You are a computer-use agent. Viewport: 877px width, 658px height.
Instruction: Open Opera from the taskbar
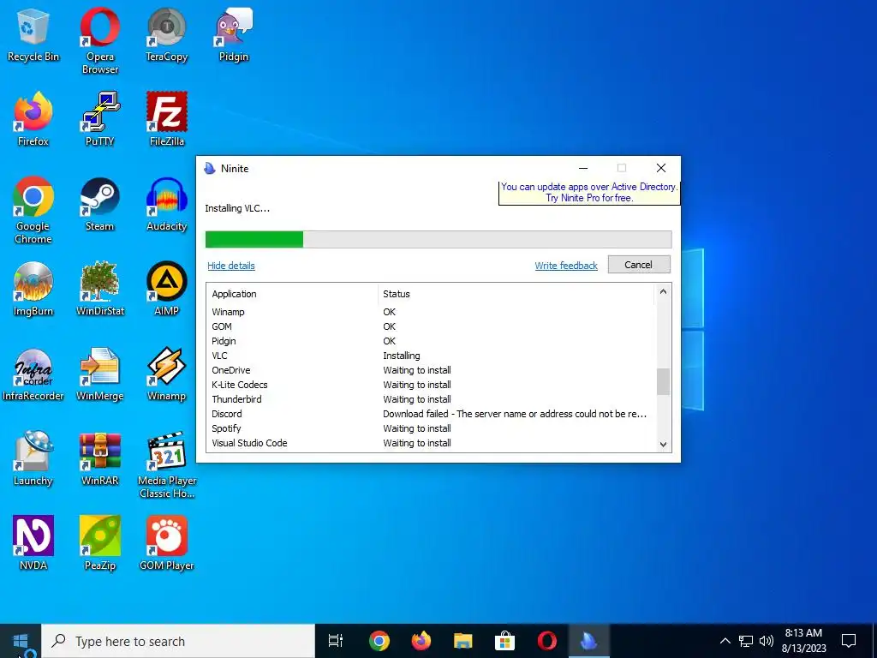(x=546, y=641)
